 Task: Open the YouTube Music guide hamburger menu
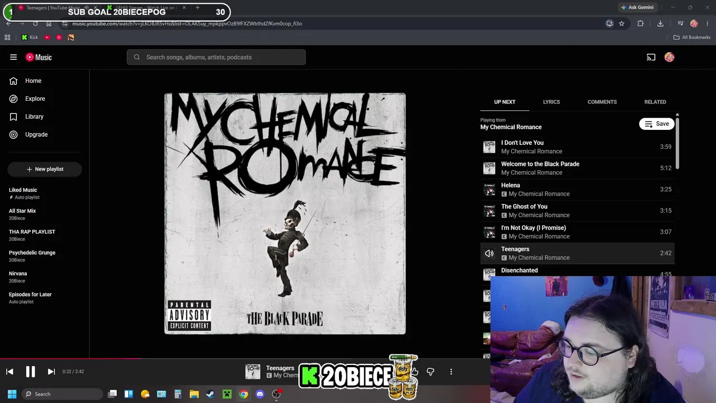click(x=13, y=57)
